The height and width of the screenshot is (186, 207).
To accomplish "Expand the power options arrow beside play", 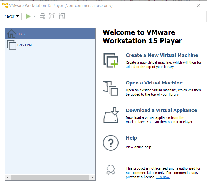I will coord(35,16).
